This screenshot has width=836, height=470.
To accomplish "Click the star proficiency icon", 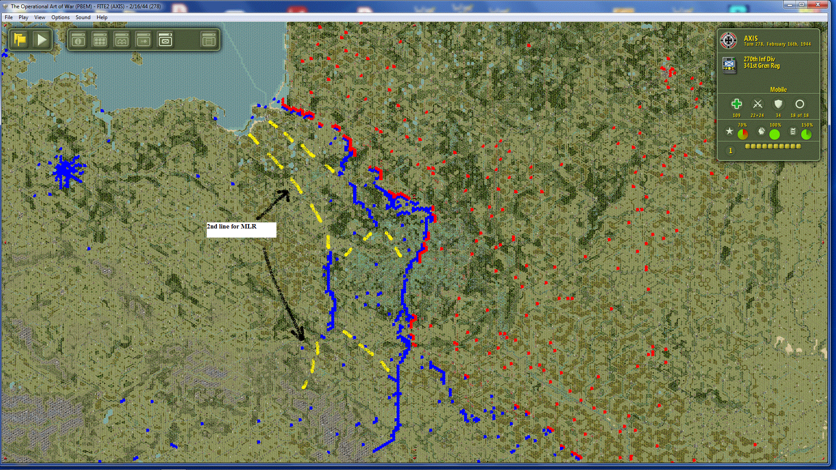I will coord(729,131).
